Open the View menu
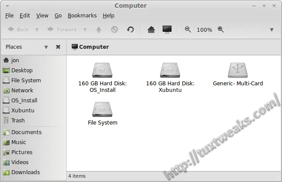The height and width of the screenshot is (182, 282). [x=42, y=16]
